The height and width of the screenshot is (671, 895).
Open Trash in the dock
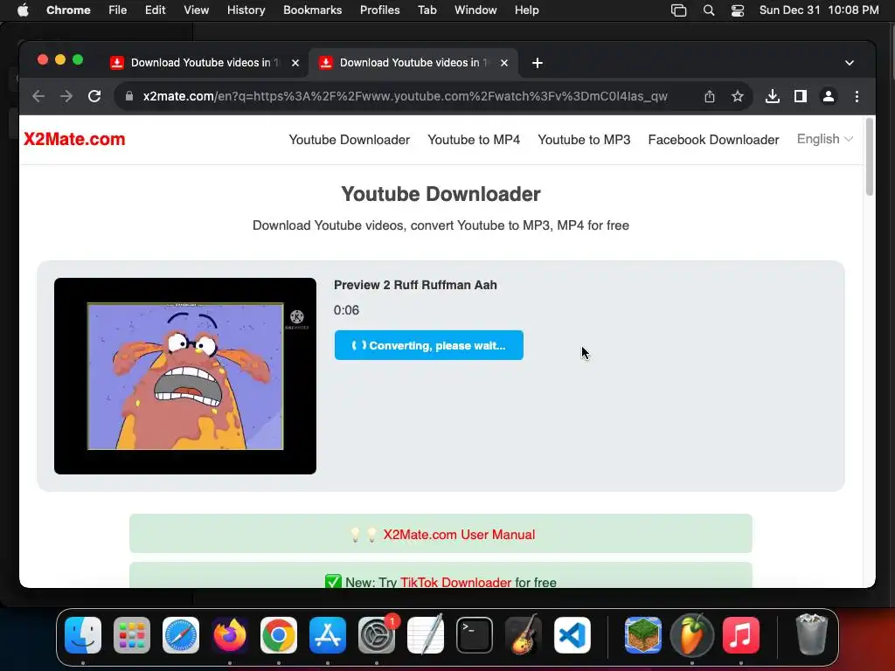point(811,634)
